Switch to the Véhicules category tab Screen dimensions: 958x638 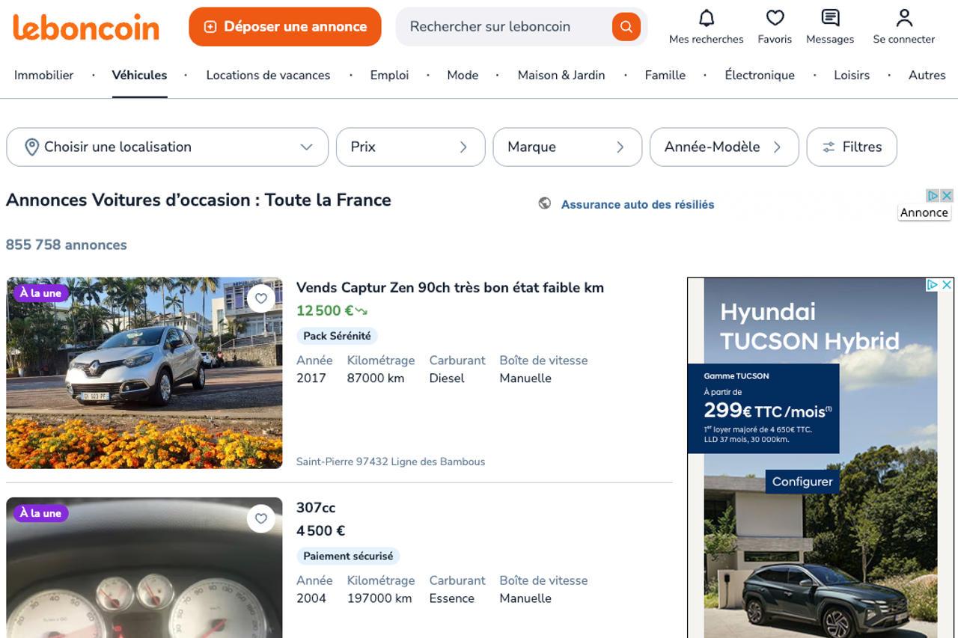click(139, 75)
